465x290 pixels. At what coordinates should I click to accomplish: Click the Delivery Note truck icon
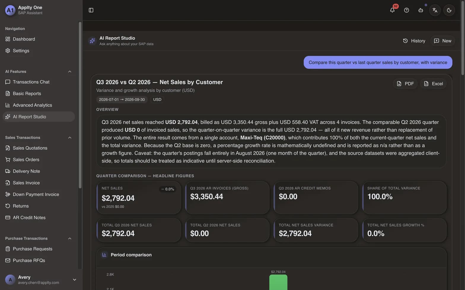[8, 171]
